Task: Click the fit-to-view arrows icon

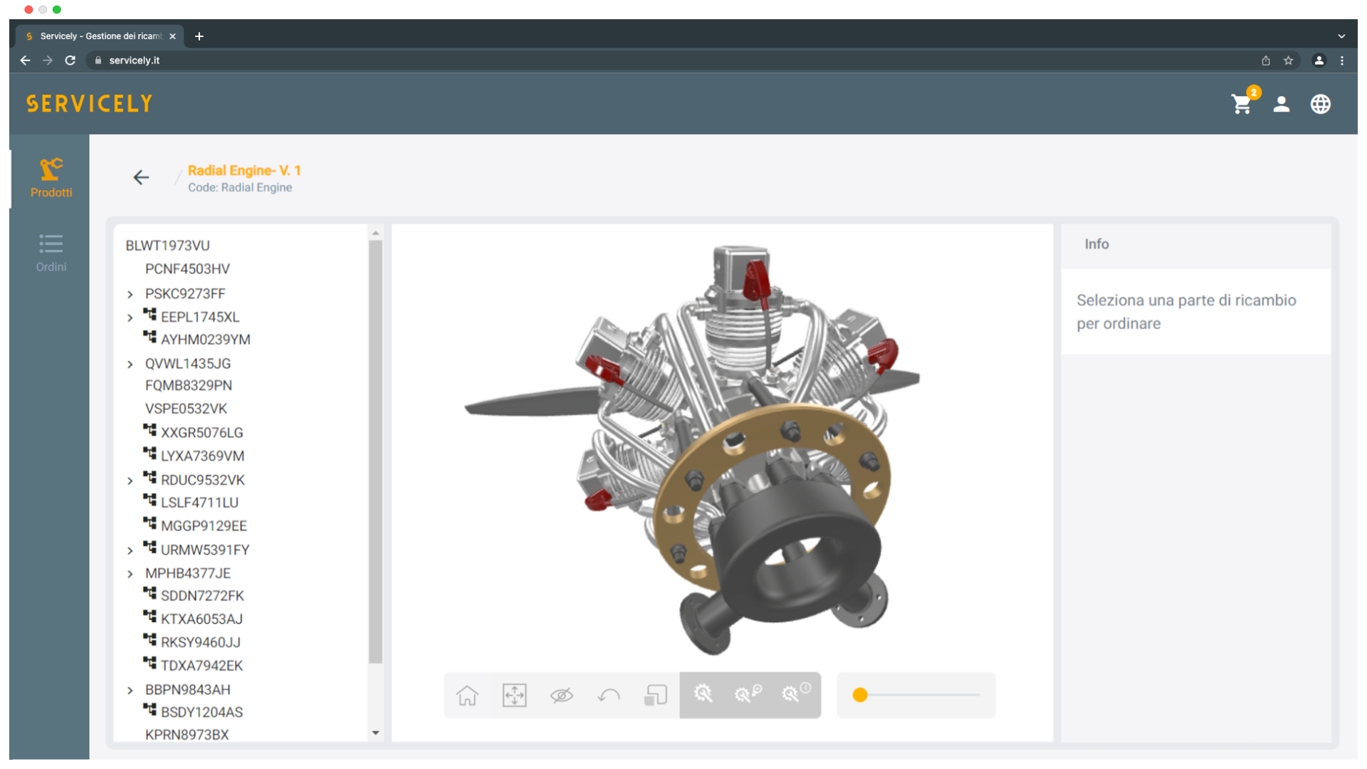Action: [514, 695]
